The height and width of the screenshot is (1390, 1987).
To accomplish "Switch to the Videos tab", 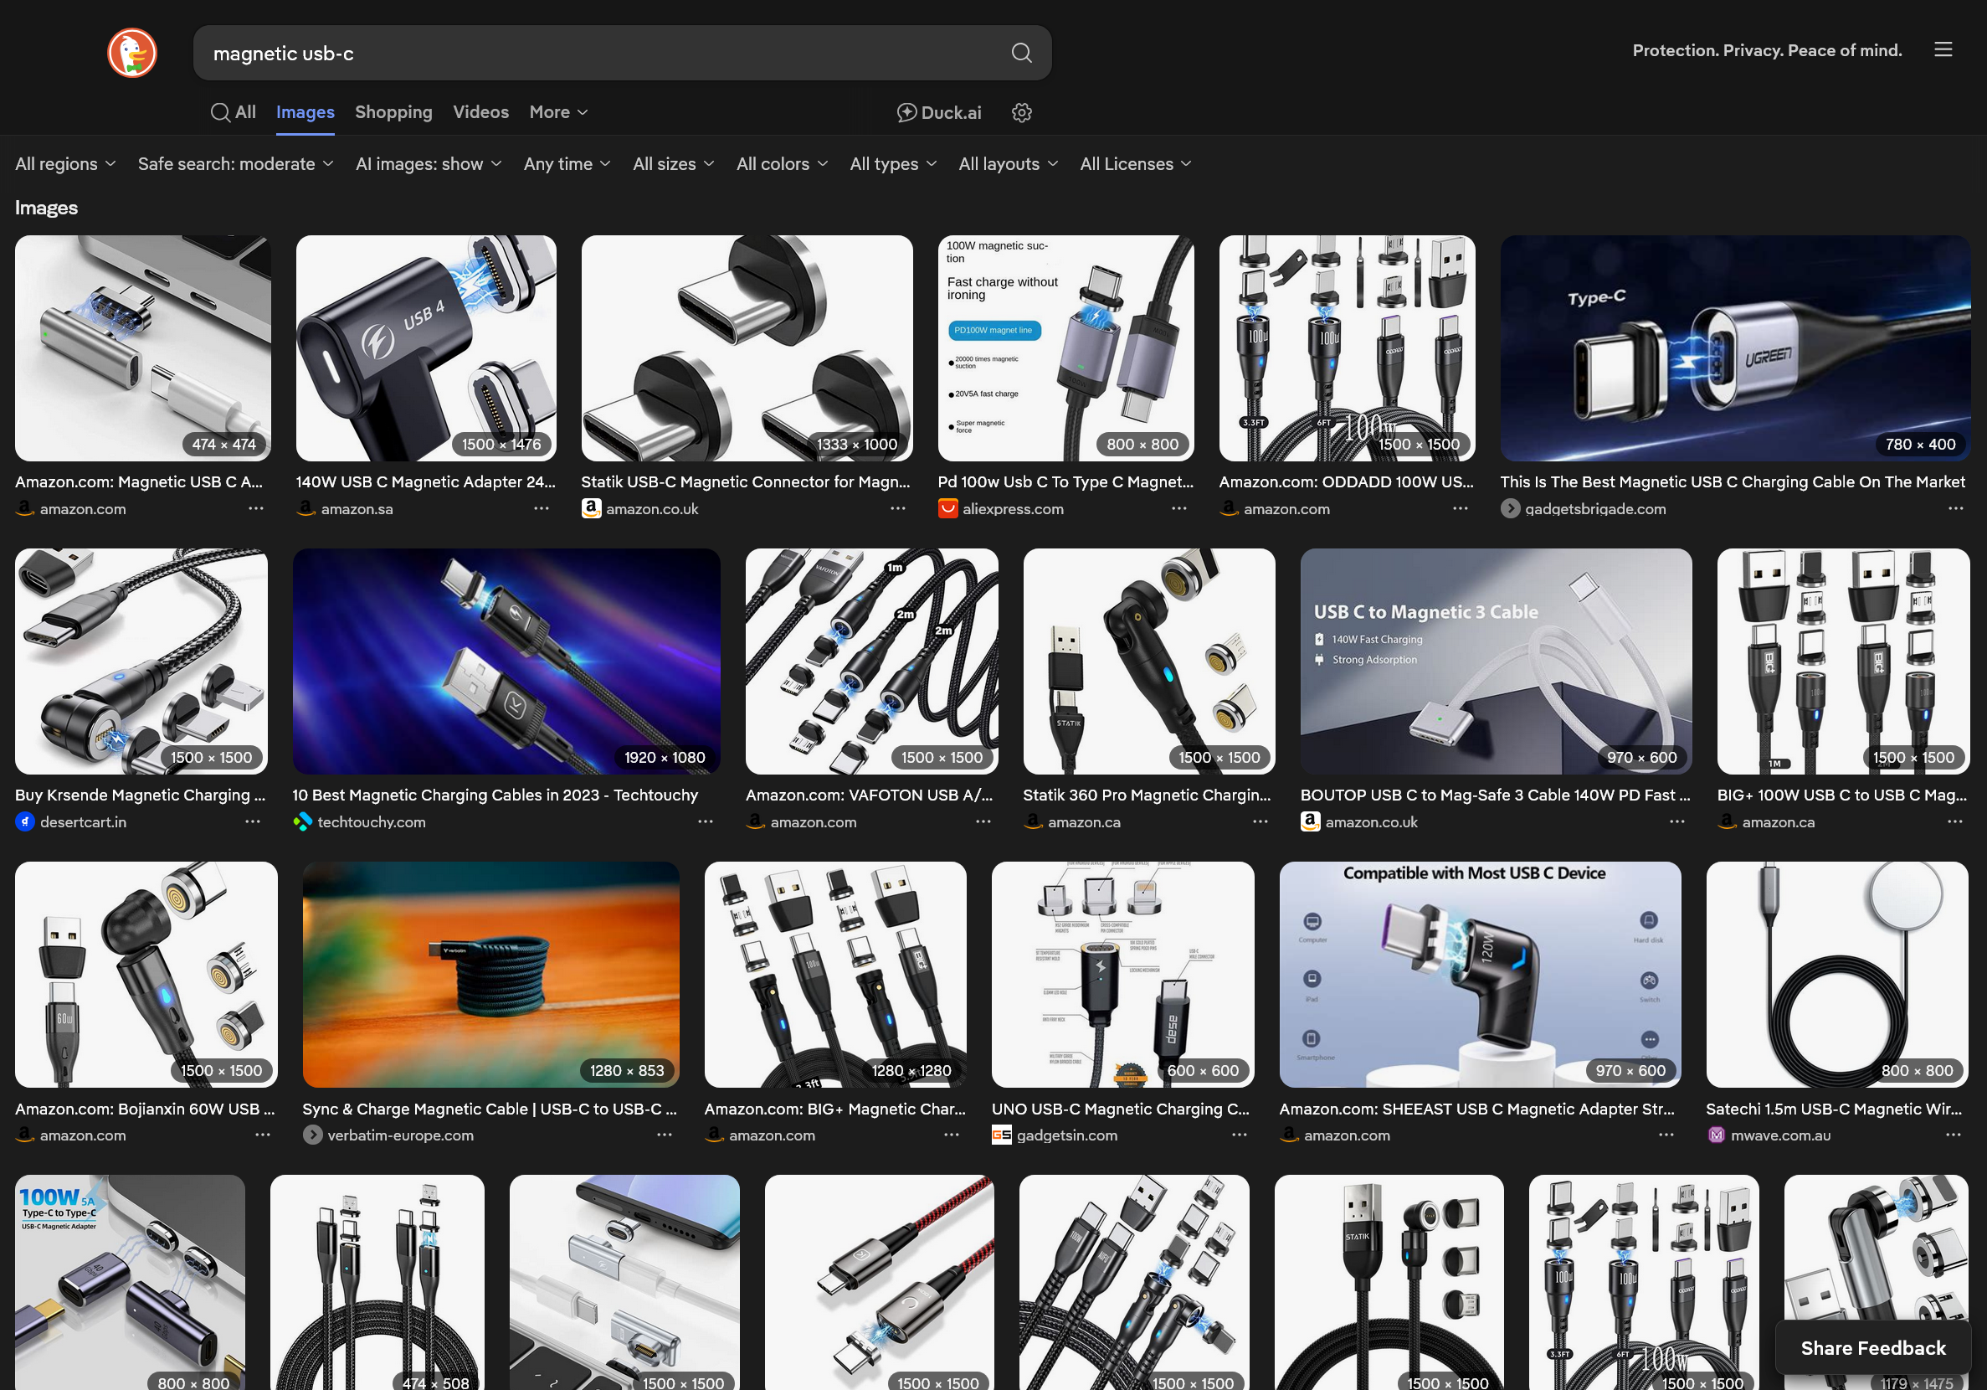I will pyautogui.click(x=480, y=112).
